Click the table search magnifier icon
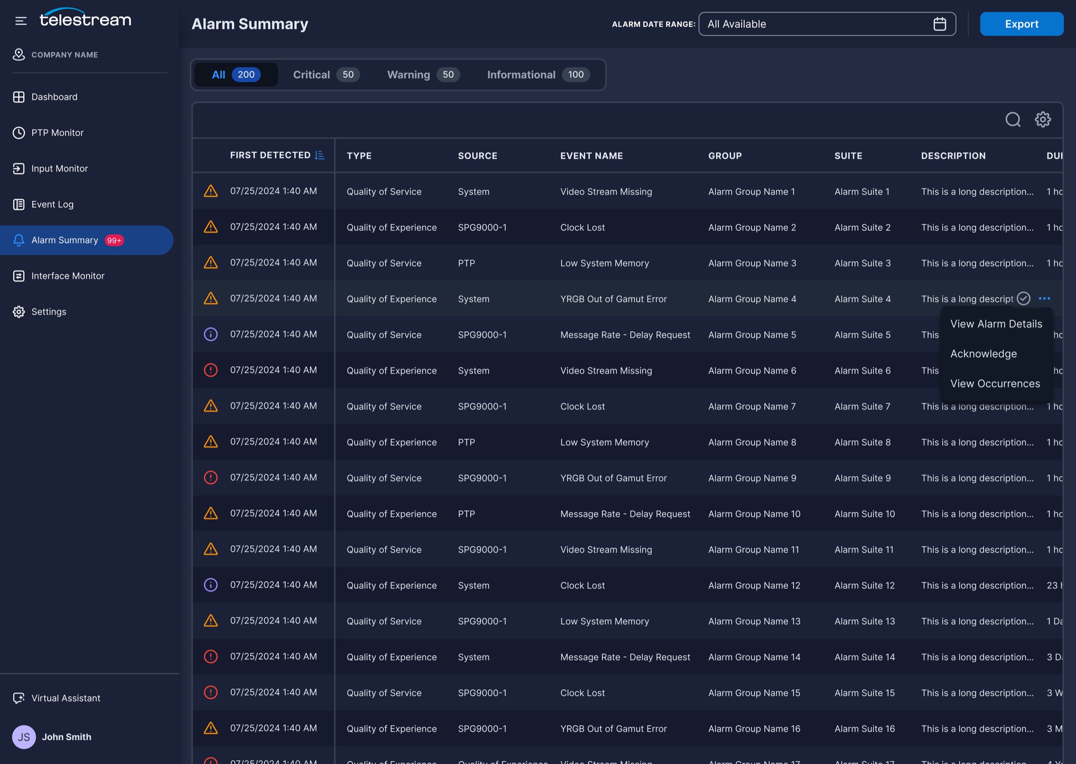This screenshot has width=1076, height=764. 1013,120
